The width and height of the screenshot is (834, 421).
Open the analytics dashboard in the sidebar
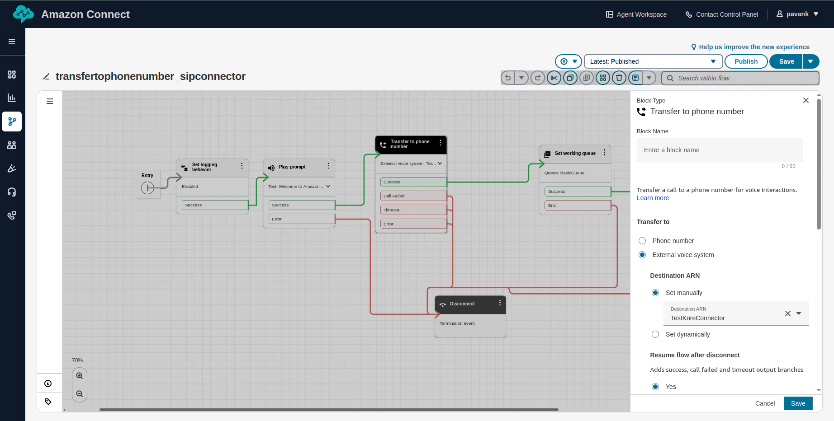(12, 98)
